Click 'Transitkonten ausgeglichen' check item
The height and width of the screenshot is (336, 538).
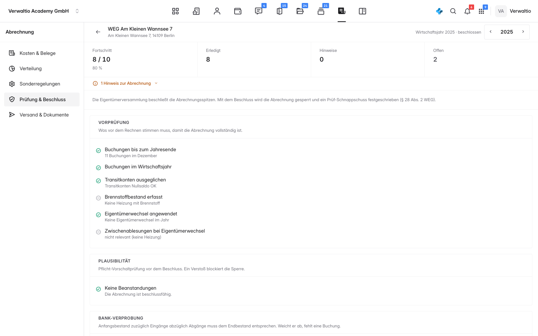[135, 180]
